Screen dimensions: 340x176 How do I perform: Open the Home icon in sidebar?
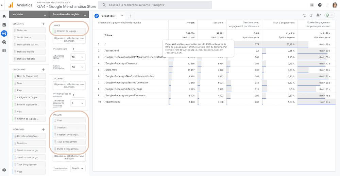[4, 16]
